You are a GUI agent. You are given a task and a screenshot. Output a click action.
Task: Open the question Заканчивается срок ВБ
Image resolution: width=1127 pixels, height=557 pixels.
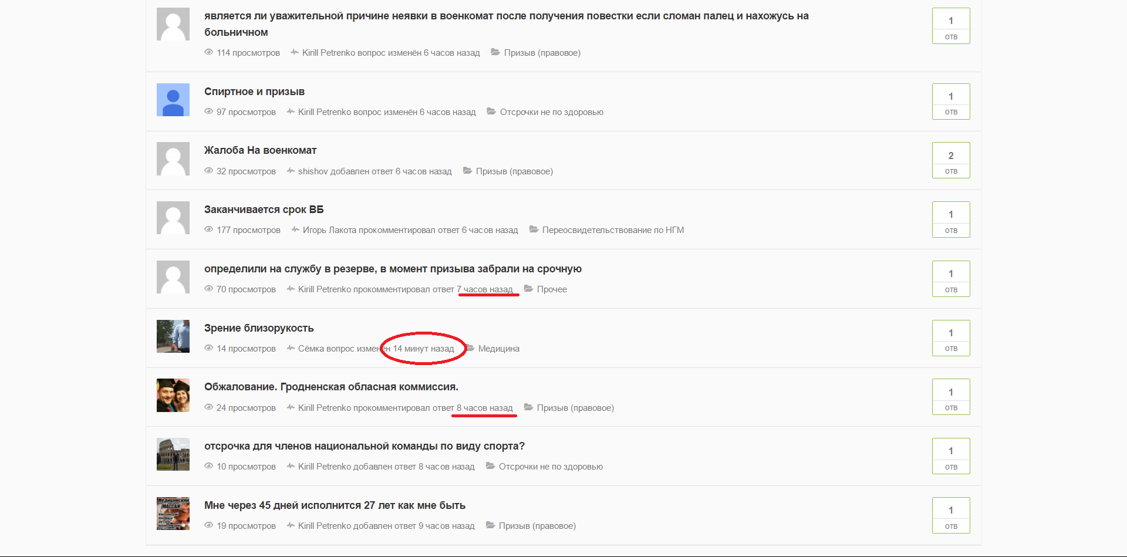coord(264,210)
